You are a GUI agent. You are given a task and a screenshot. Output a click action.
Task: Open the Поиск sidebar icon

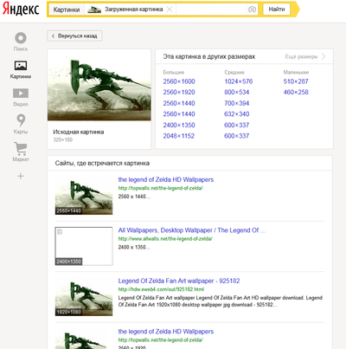click(21, 38)
